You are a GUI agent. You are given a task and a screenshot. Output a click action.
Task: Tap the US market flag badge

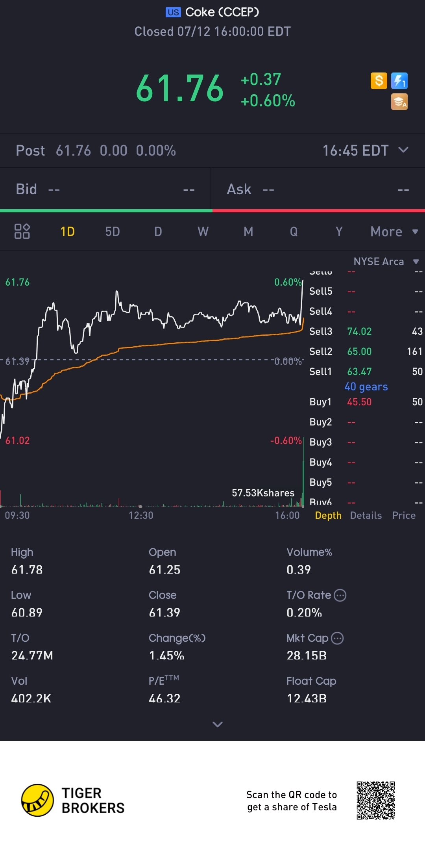173,12
